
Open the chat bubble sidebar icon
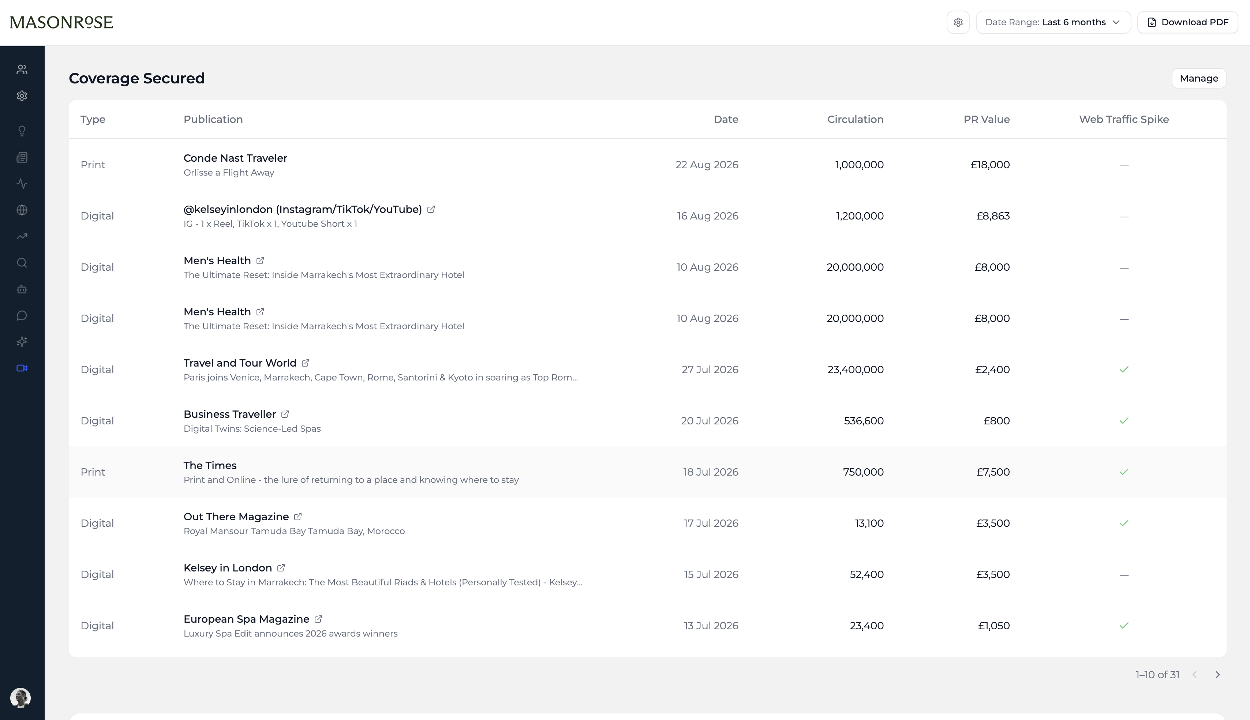[x=22, y=315]
